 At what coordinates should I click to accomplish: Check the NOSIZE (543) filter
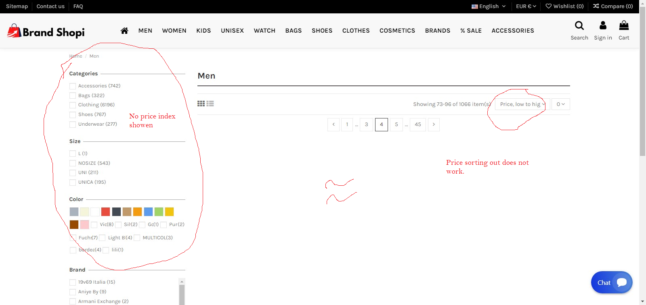(73, 163)
